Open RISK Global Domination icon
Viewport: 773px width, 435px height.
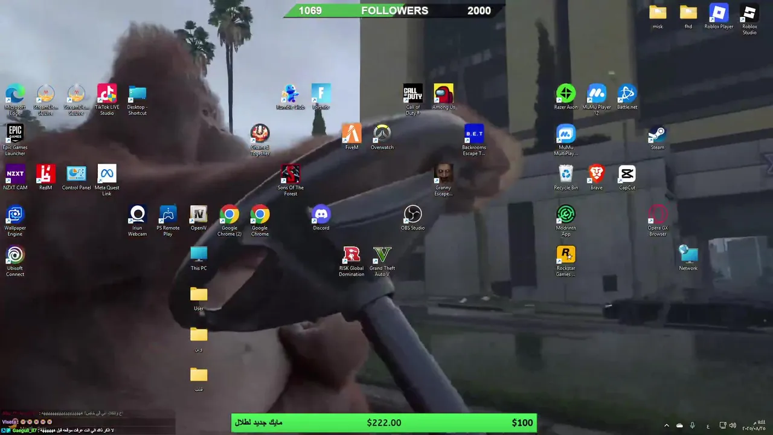point(351,261)
